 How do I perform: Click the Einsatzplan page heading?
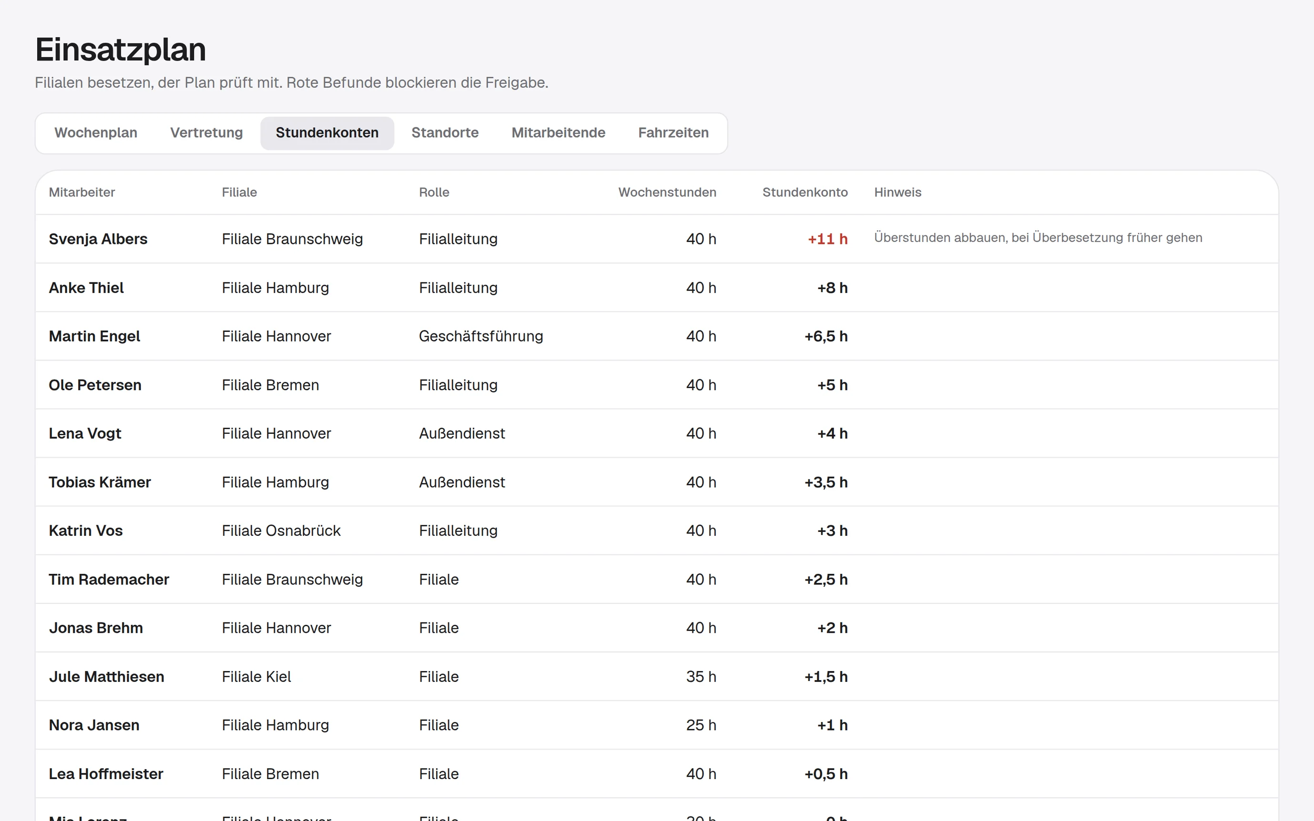point(120,50)
